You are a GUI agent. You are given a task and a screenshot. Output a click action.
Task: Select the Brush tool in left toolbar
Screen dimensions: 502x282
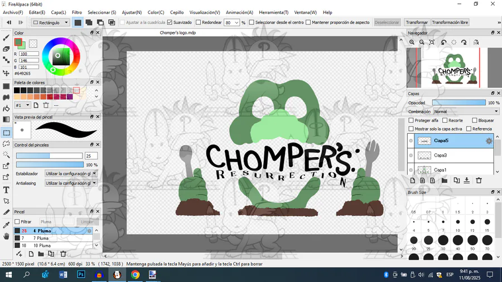pyautogui.click(x=6, y=38)
